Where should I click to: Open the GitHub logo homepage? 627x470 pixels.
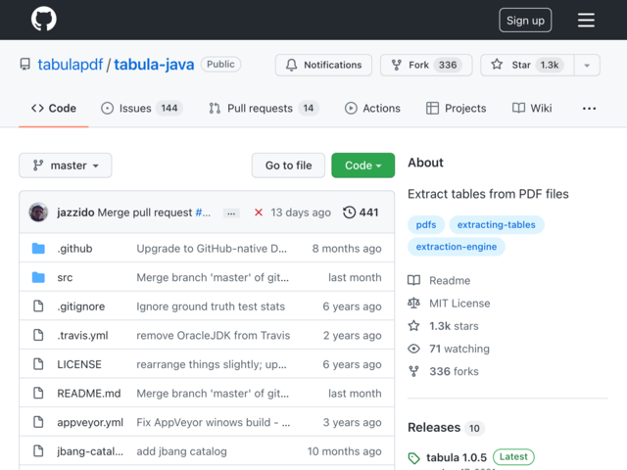tap(43, 19)
